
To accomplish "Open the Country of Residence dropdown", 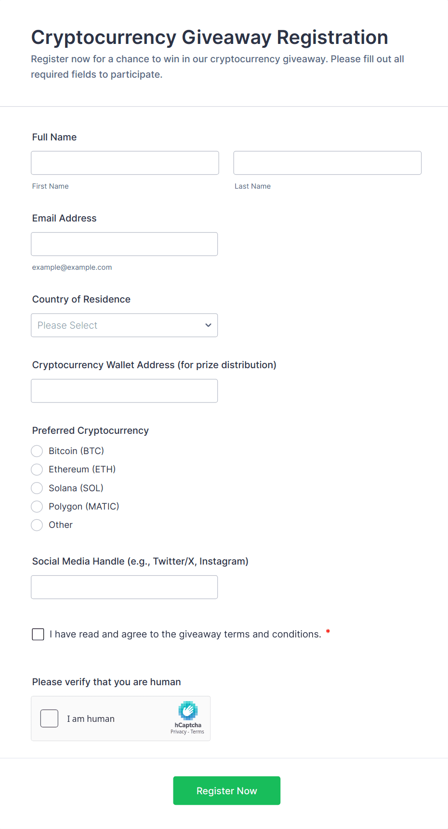I will click(124, 325).
